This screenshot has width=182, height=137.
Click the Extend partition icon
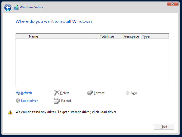pos(57,101)
